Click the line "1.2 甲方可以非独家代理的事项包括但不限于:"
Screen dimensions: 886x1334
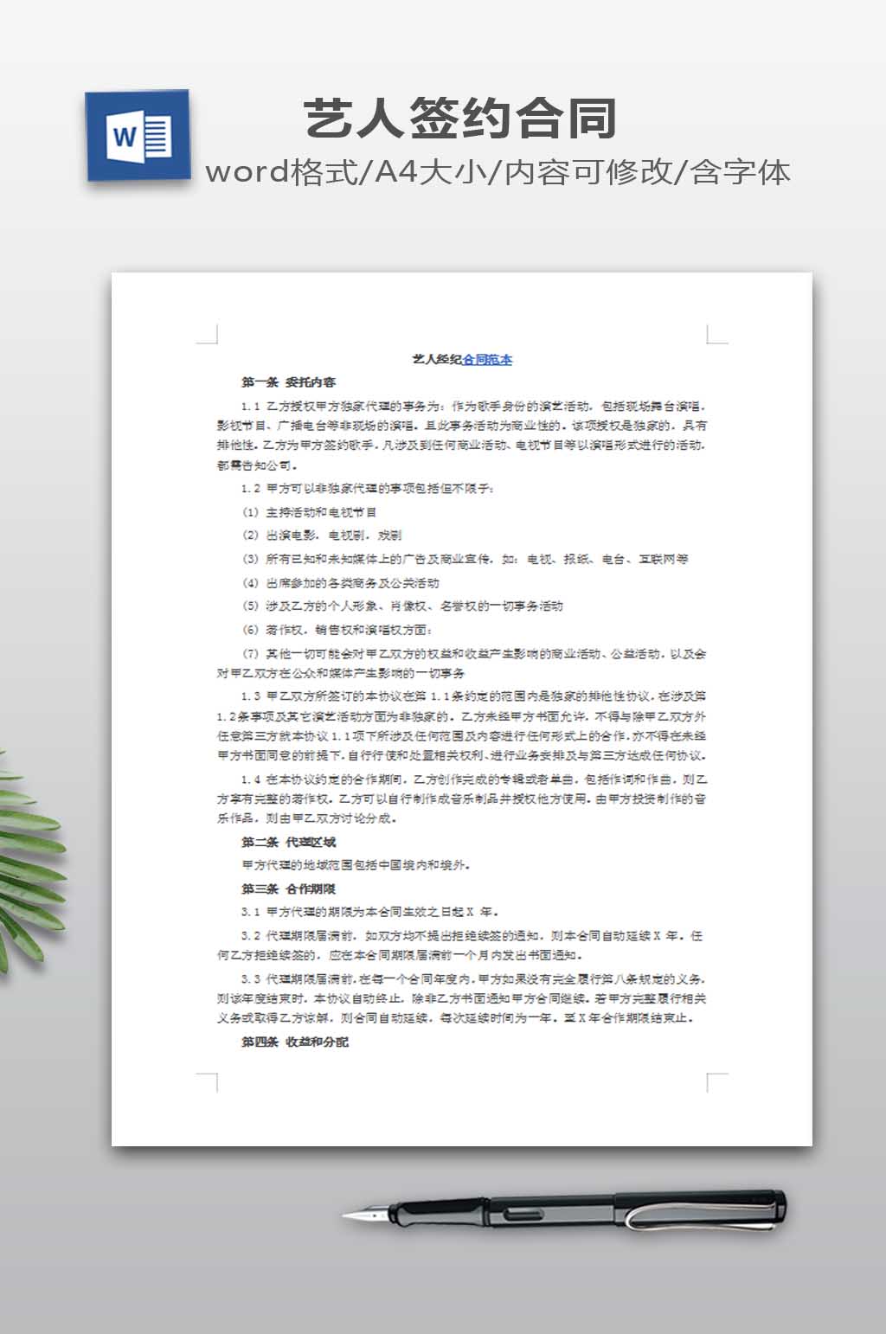(x=368, y=488)
